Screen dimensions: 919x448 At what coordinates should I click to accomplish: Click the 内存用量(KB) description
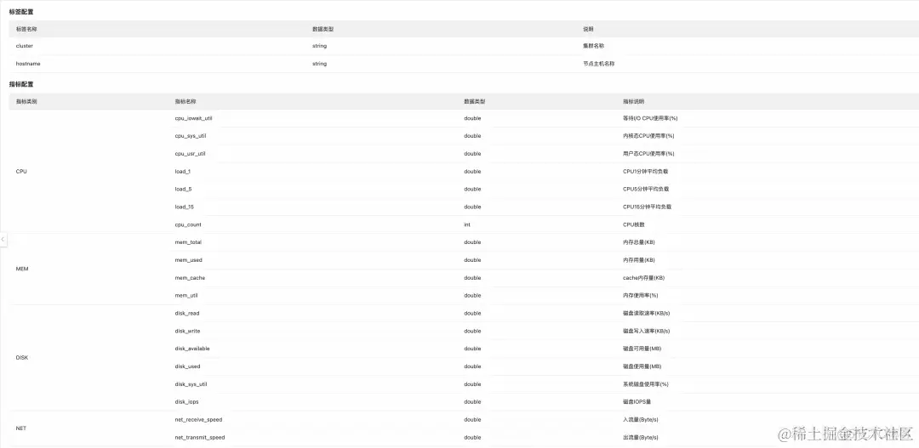click(639, 260)
